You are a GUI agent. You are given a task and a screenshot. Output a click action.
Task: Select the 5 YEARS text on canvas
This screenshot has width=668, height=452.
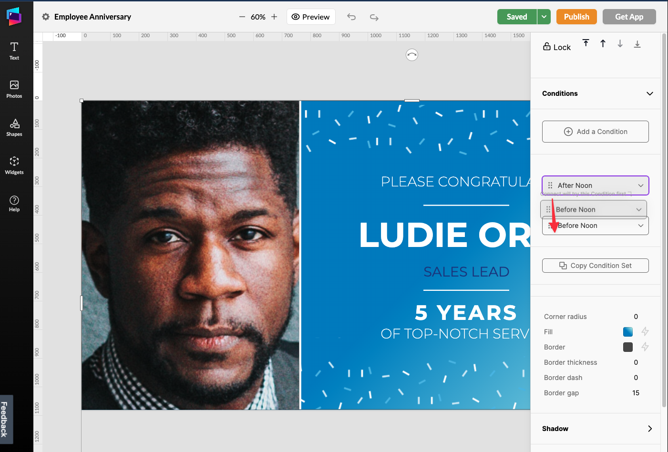point(466,313)
